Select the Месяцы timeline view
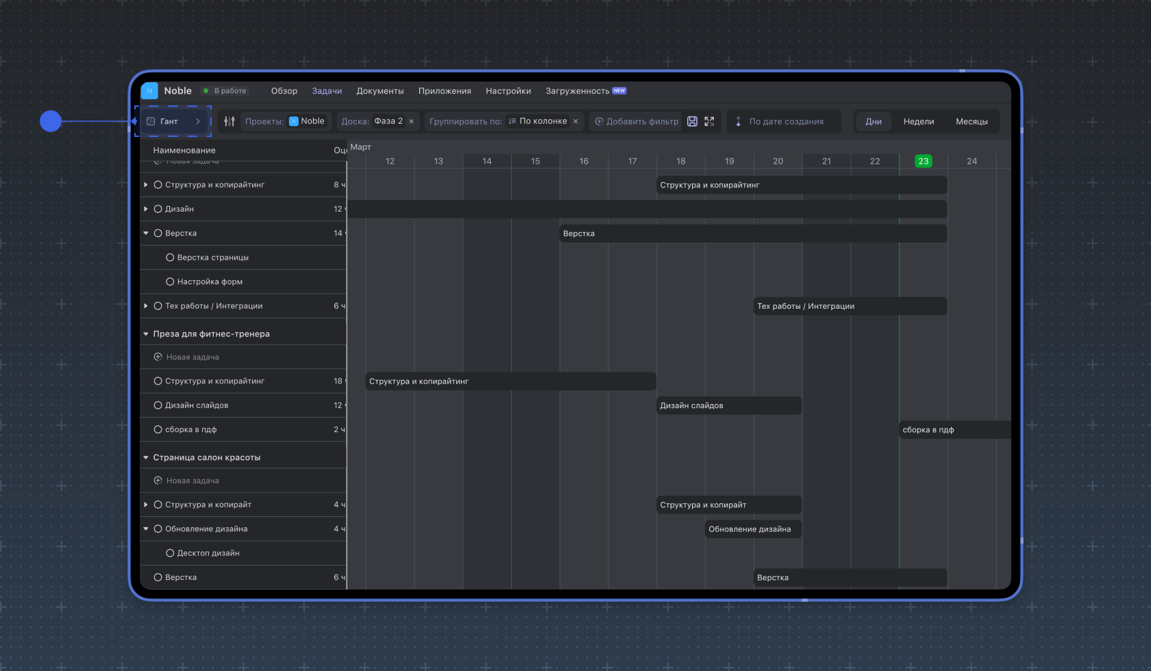The image size is (1151, 671). 971,121
